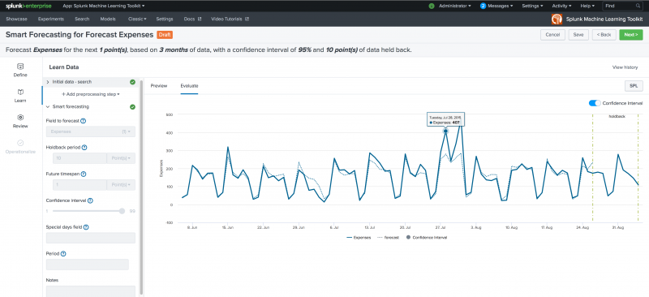This screenshot has height=297, width=649.
Task: Toggle the Confidence Interval switch
Action: (595, 103)
